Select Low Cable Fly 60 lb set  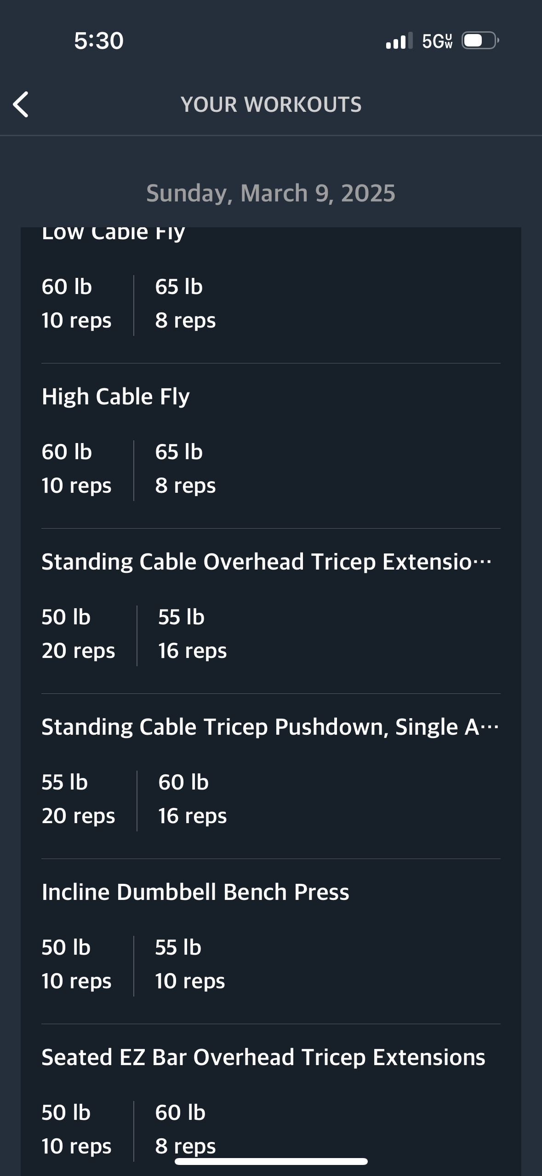click(x=76, y=304)
